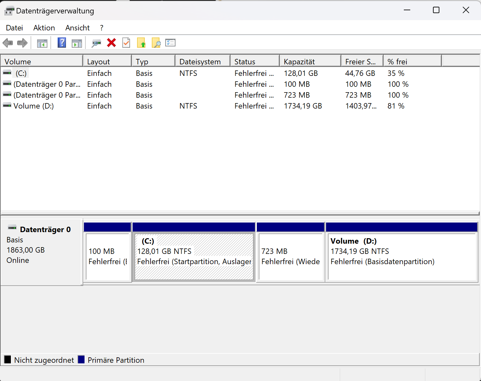Sort by the Dateisystem column header
Image resolution: width=481 pixels, height=381 pixels.
(203, 61)
